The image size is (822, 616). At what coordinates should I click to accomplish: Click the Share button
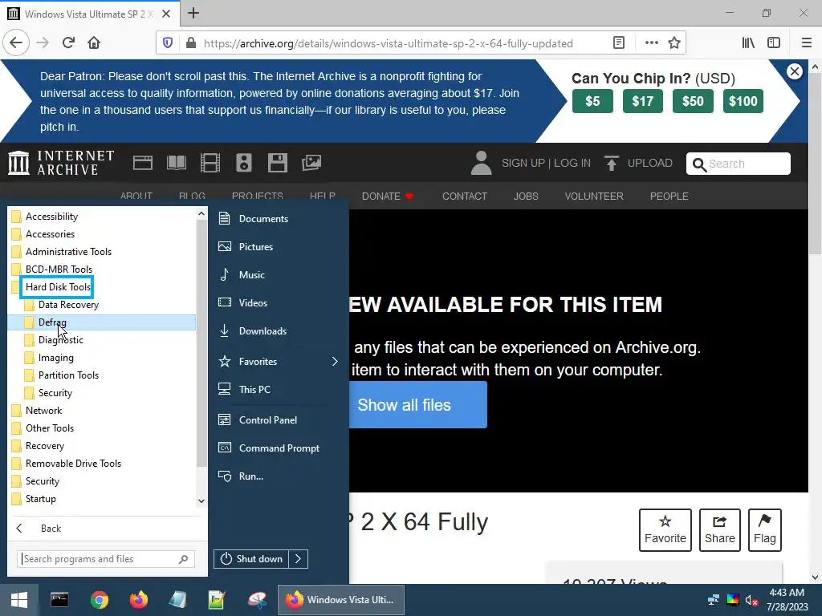[720, 530]
